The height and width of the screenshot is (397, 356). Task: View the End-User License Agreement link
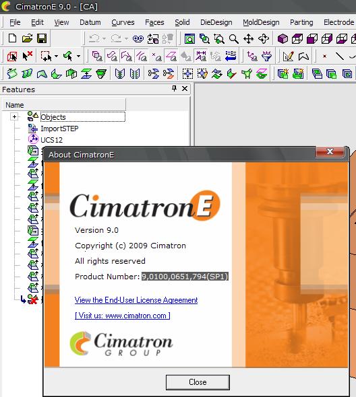coord(136,300)
